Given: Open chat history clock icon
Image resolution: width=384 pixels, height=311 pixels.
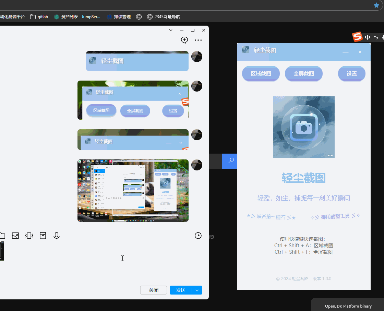Looking at the screenshot, I should pyautogui.click(x=198, y=236).
